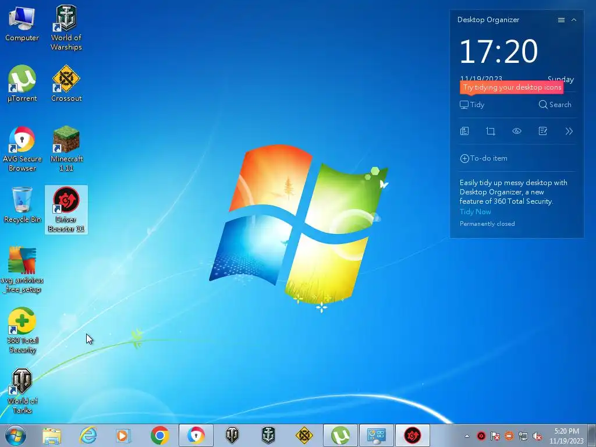Image resolution: width=596 pixels, height=447 pixels.
Task: Click the news page icon in Desktop Organizer
Action: tap(464, 131)
